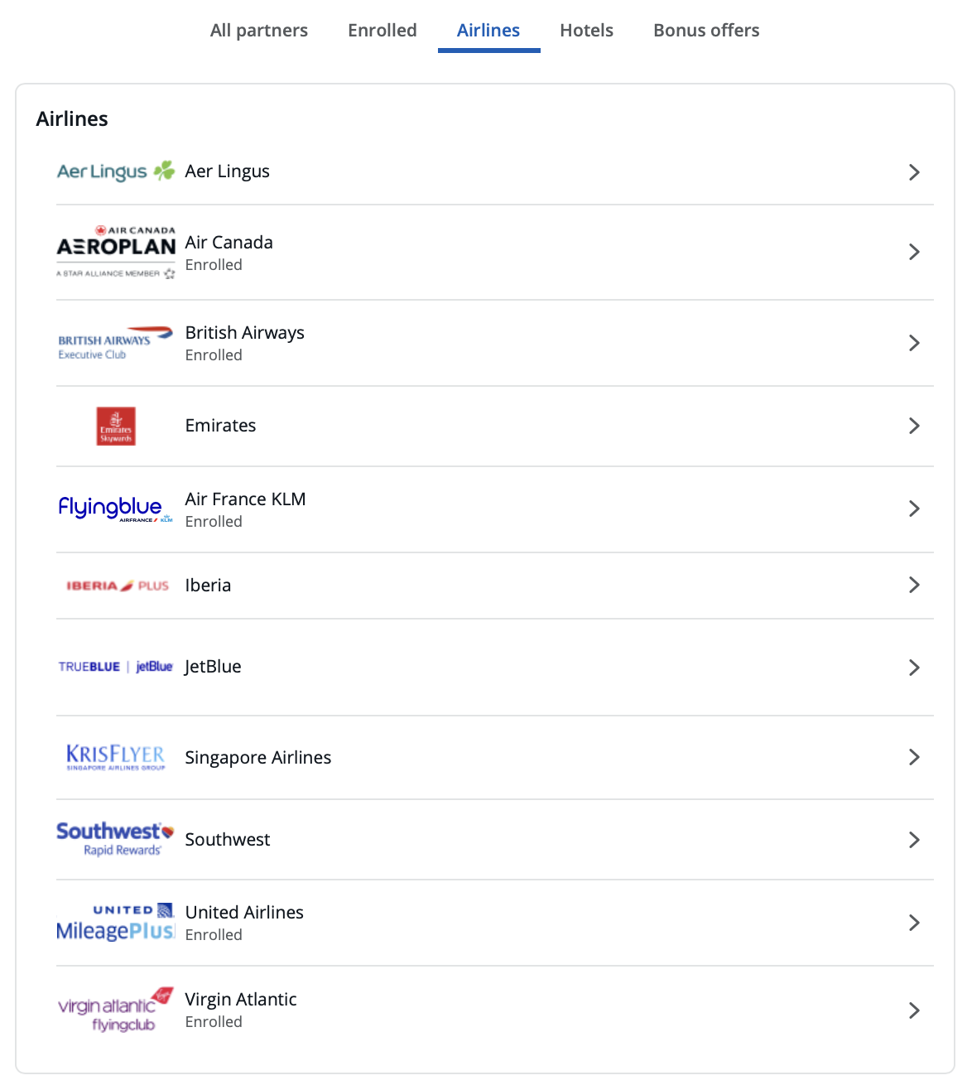The height and width of the screenshot is (1085, 967).
Task: Click the Aer Lingus shamrock logo
Action: click(x=116, y=171)
